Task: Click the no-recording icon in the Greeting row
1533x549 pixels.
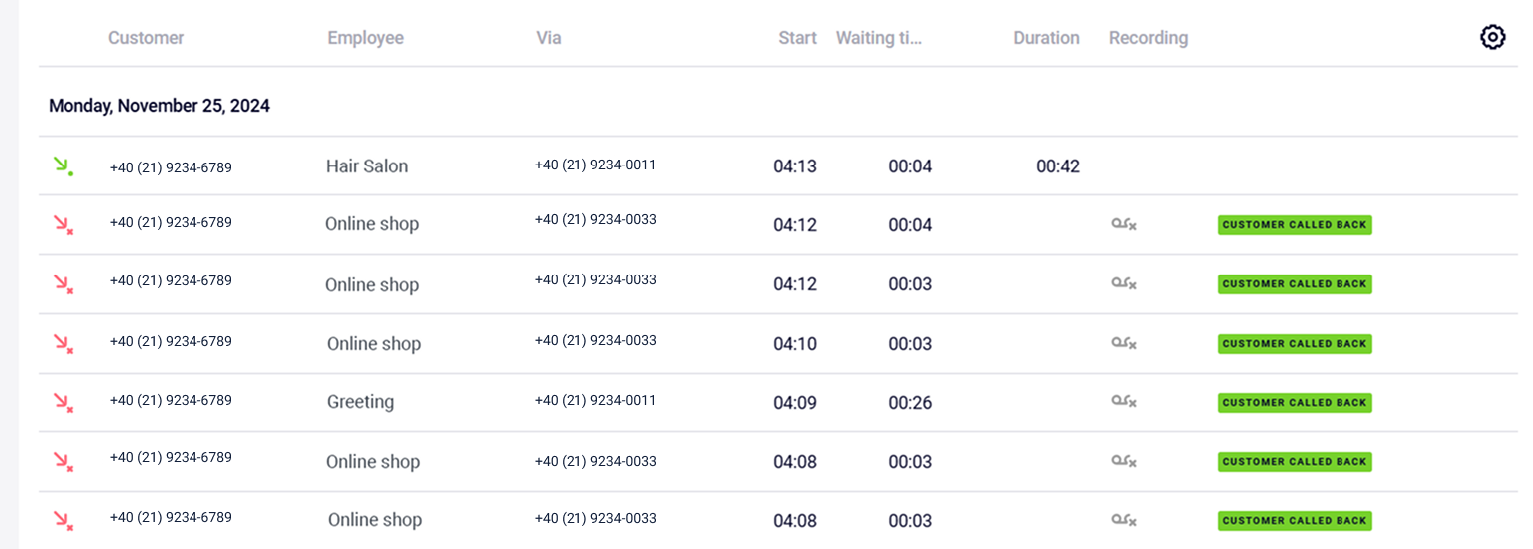Action: point(1123,402)
